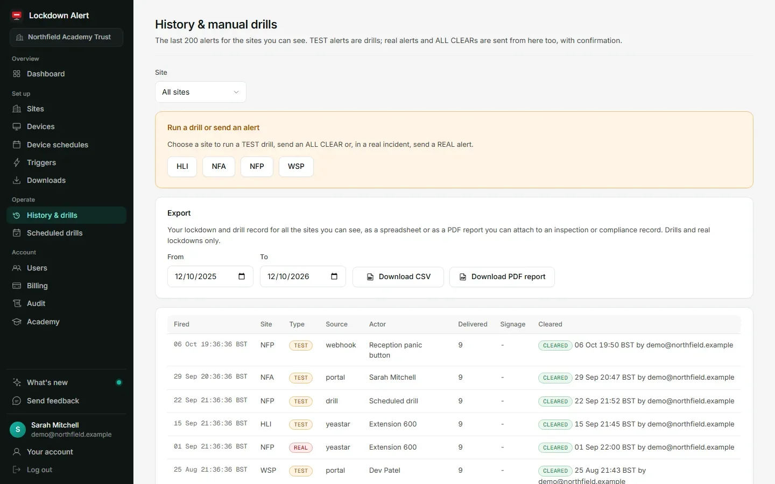775x484 pixels.
Task: Click the Send feedback chat icon
Action: [x=17, y=401]
